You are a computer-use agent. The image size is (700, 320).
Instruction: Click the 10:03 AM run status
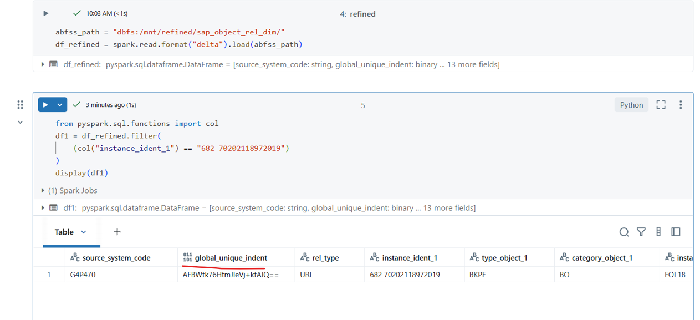[x=106, y=13]
